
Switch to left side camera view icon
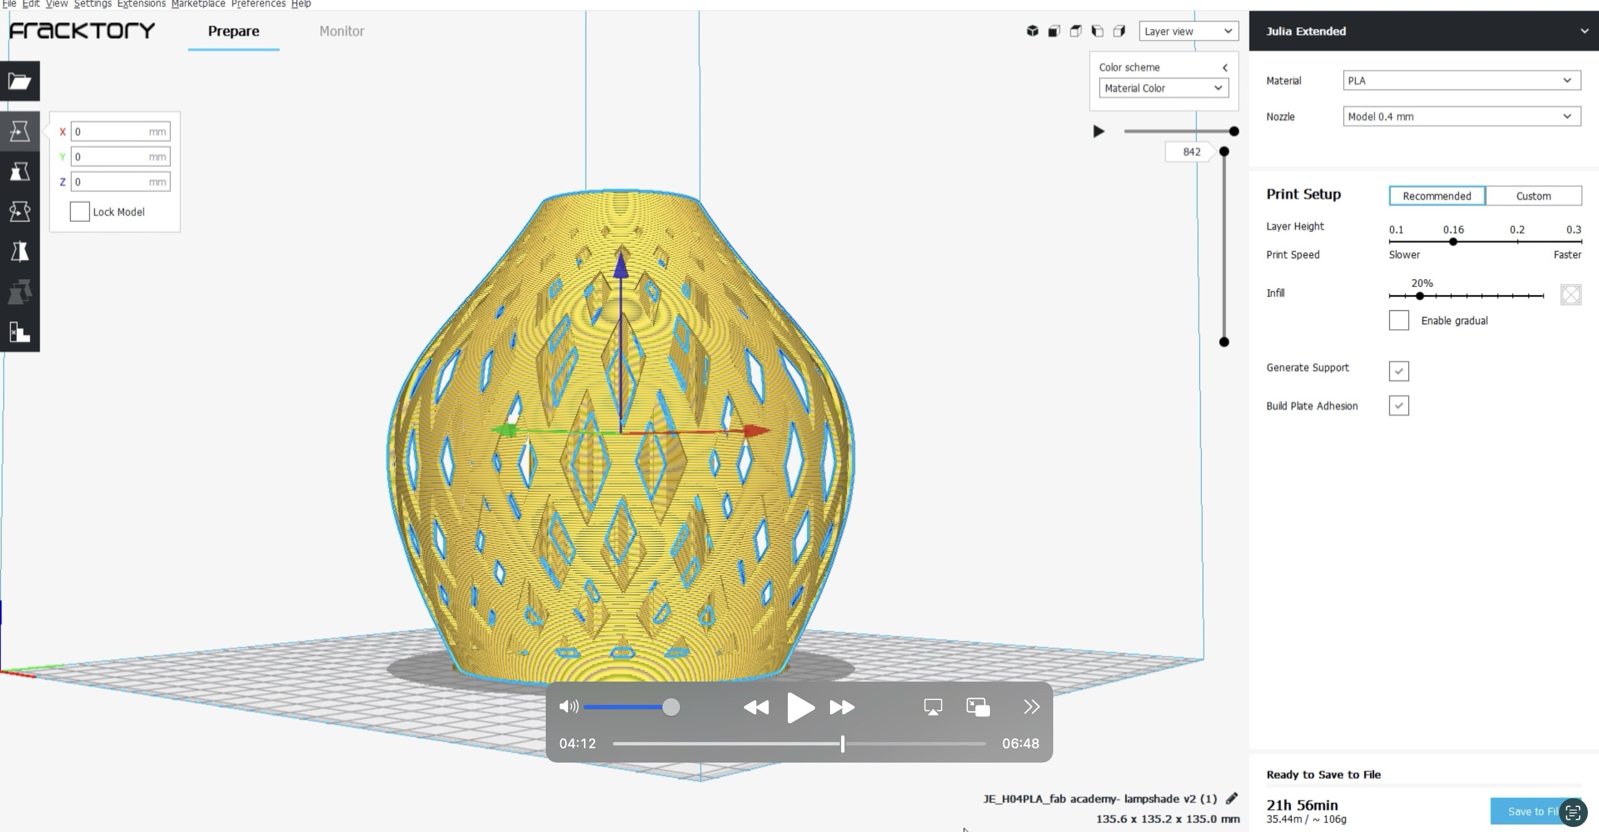pos(1098,31)
